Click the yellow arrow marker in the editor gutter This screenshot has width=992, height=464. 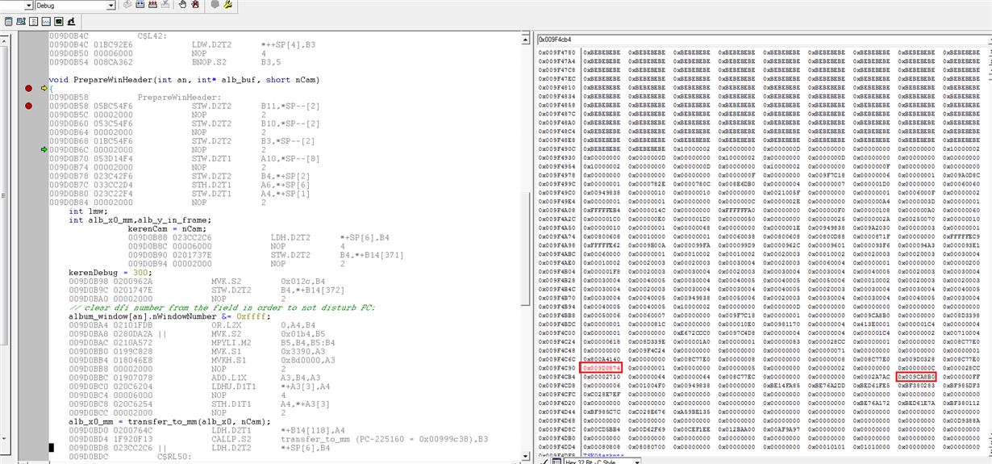click(44, 89)
